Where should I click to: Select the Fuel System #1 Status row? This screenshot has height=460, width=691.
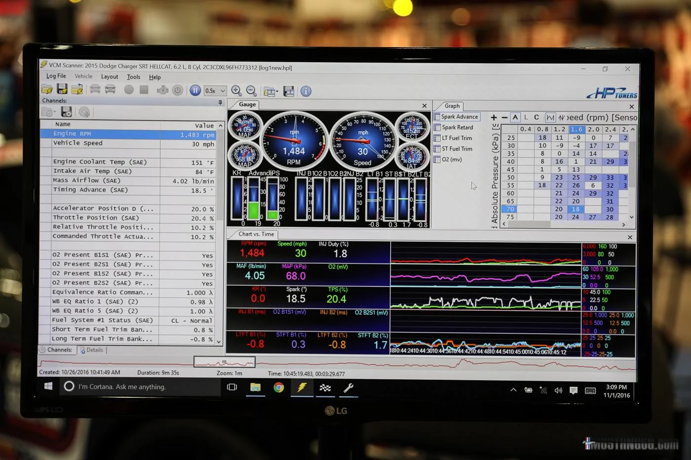(128, 320)
